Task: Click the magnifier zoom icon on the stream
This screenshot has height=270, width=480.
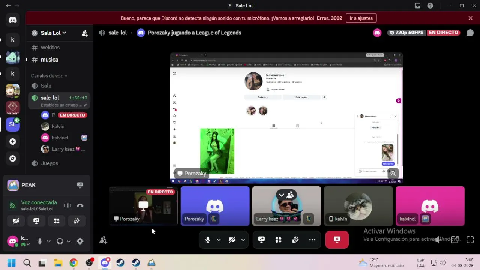Action: click(x=393, y=173)
